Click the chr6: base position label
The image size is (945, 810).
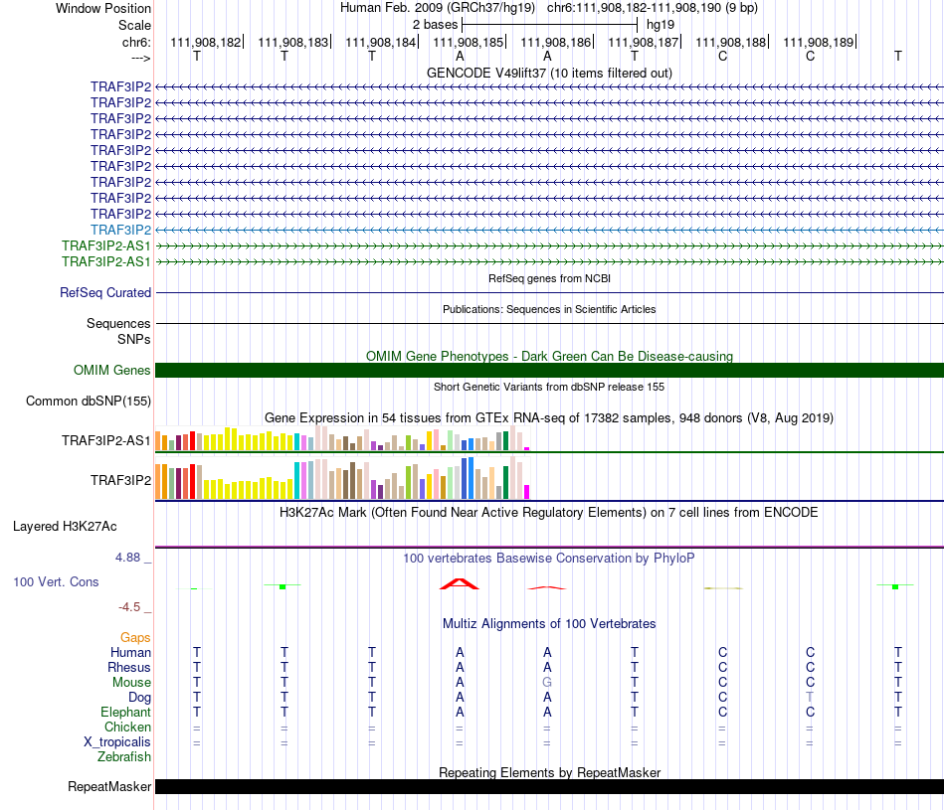pos(136,42)
